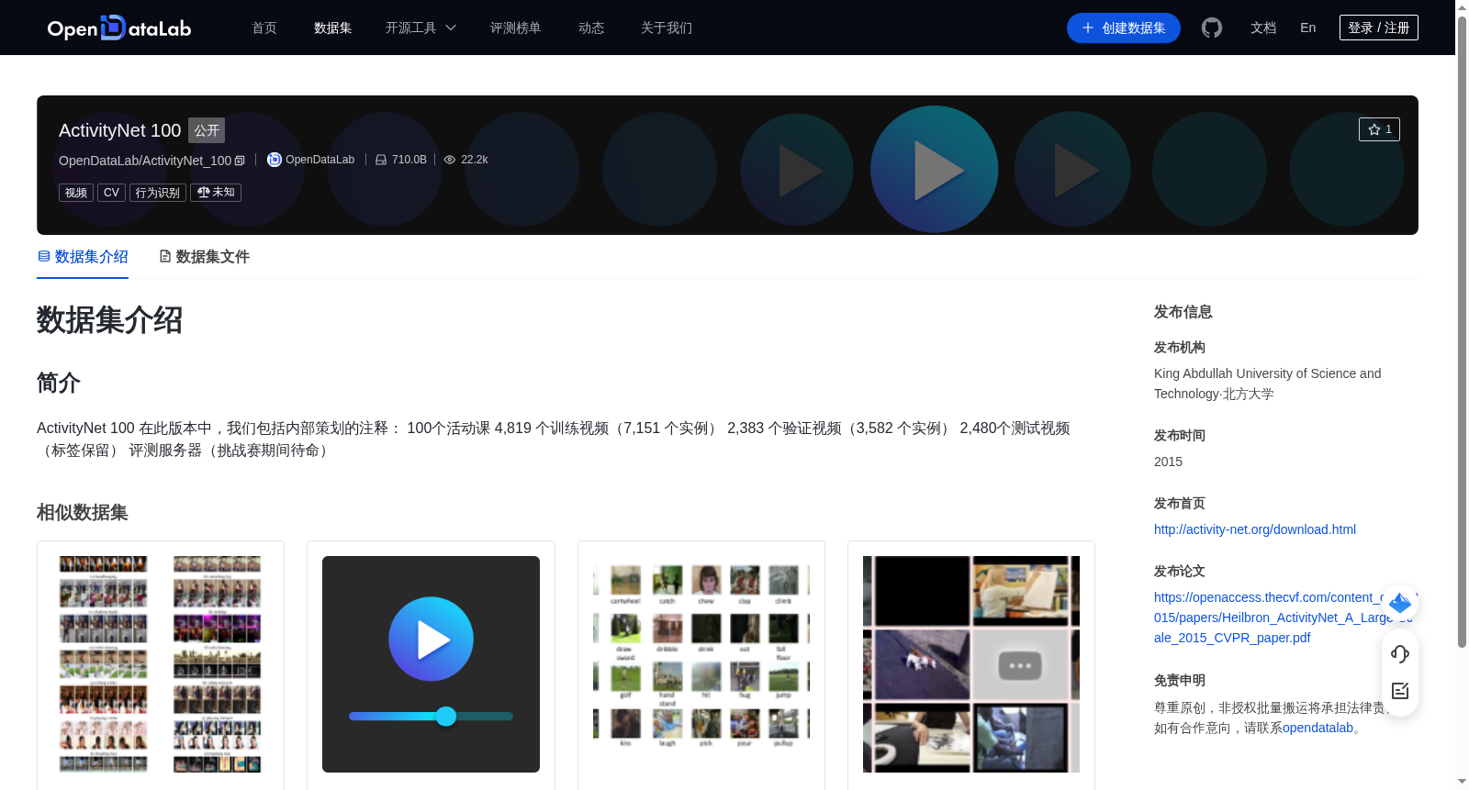Click the 登录 / 注册 button
This screenshot has width=1469, height=790.
pyautogui.click(x=1379, y=28)
